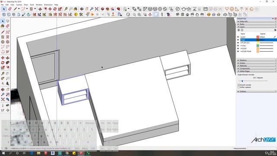Viewport: 277px width, 156px height.
Task: Collapse the Layers panel header
Action: tap(257, 27)
